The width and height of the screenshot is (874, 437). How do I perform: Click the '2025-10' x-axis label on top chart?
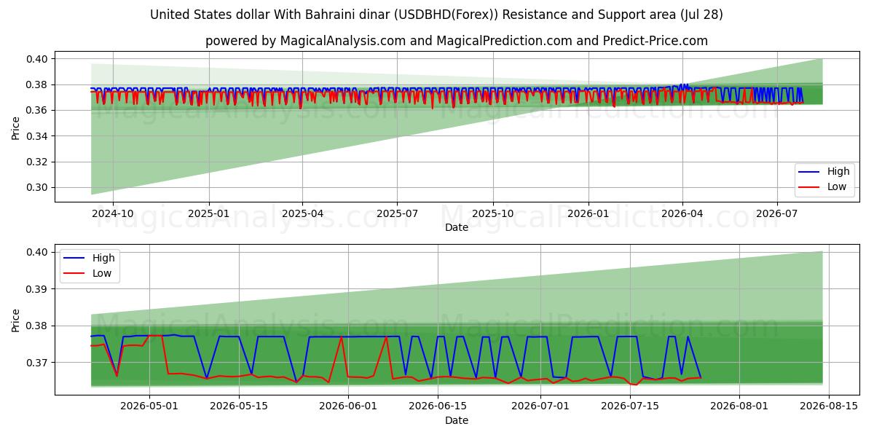(x=493, y=214)
